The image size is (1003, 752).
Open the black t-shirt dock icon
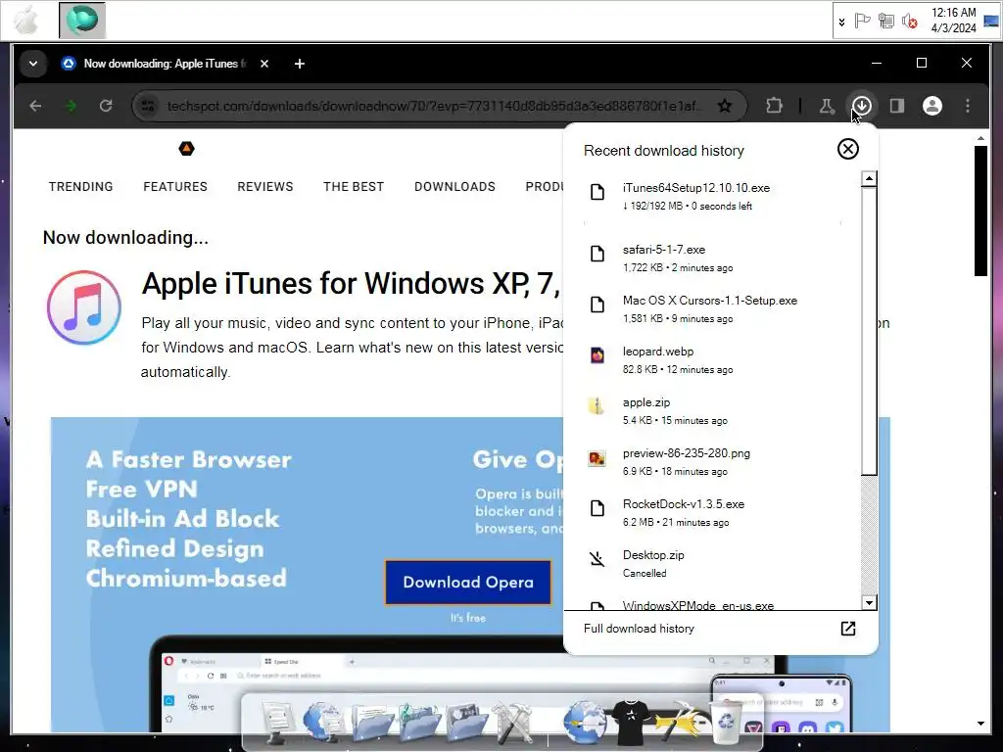click(630, 723)
